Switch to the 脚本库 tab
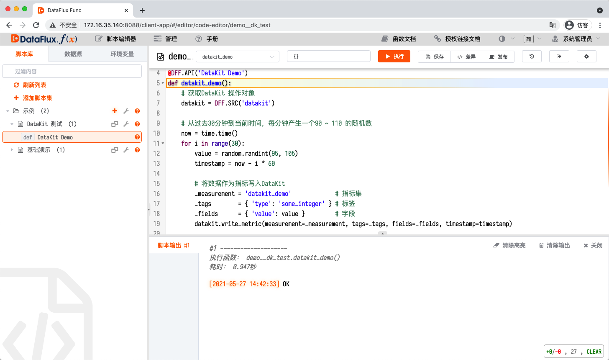 click(x=24, y=54)
